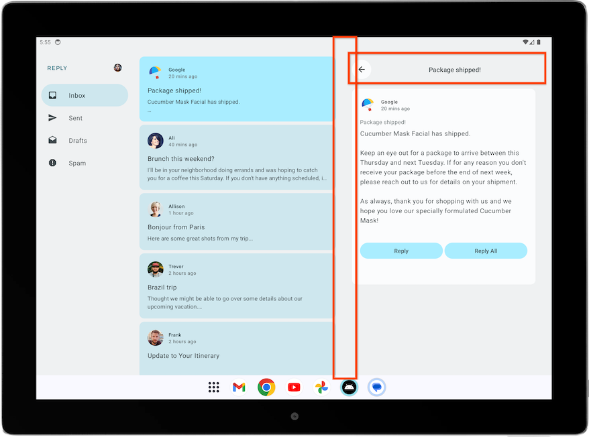589x437 pixels.
Task: Click the back arrow in detail header
Action: pos(362,70)
